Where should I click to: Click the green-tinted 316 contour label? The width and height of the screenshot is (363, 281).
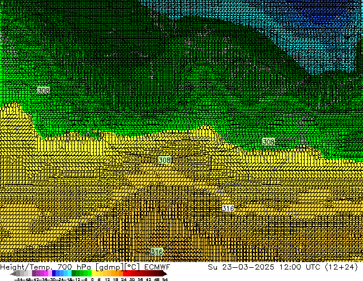[157, 252]
